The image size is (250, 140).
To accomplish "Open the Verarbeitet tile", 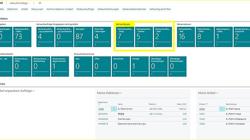I will (121, 66).
